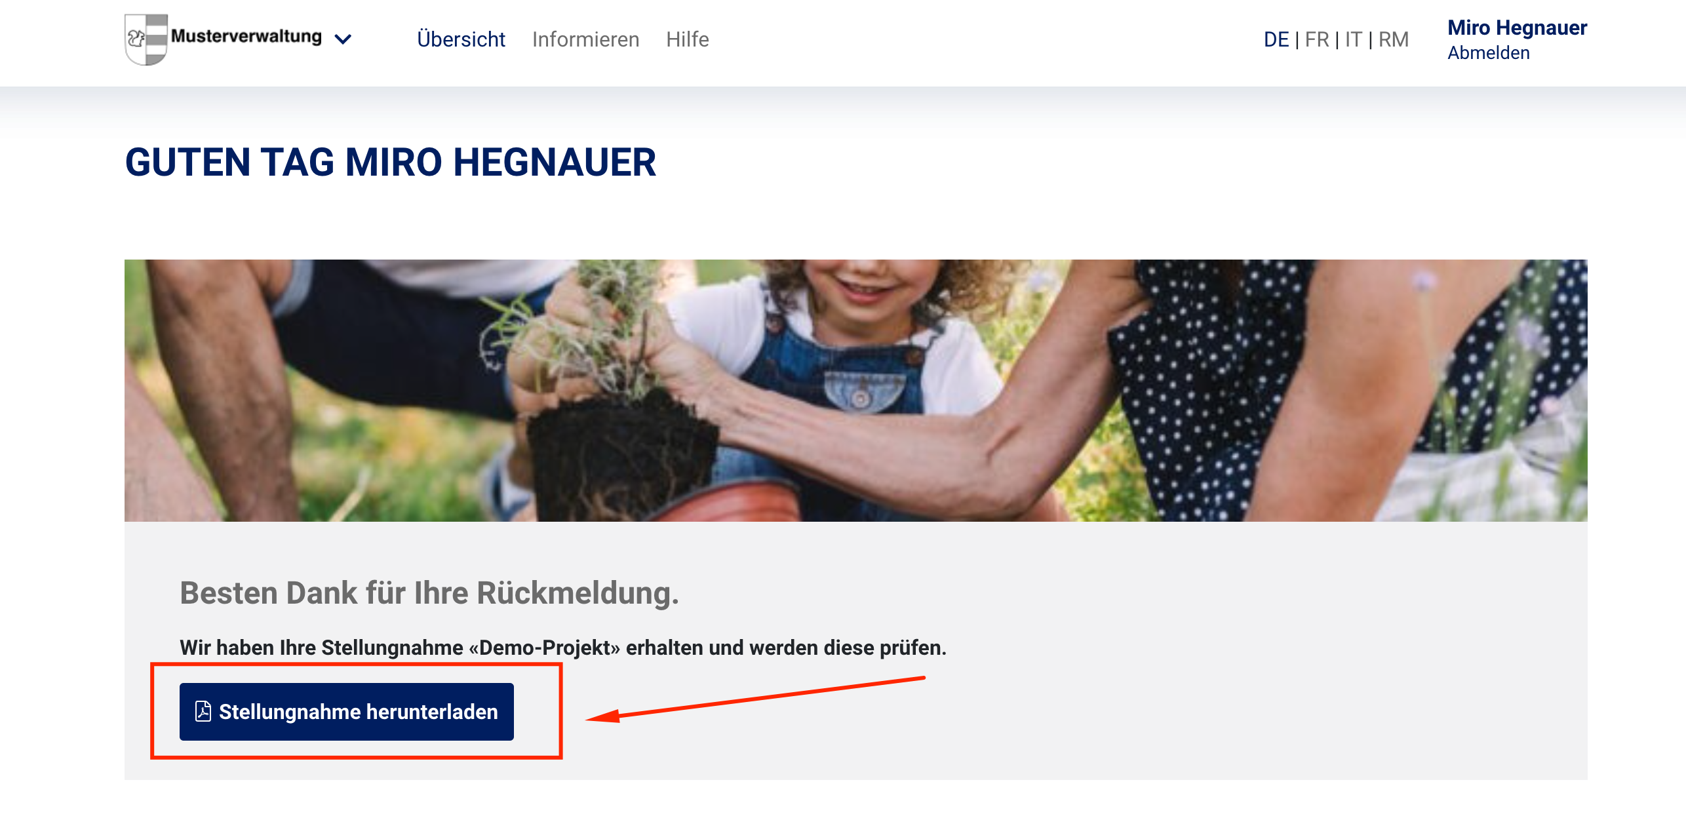Open the Übersicht navigation item
This screenshot has height=818, width=1686.
click(461, 39)
